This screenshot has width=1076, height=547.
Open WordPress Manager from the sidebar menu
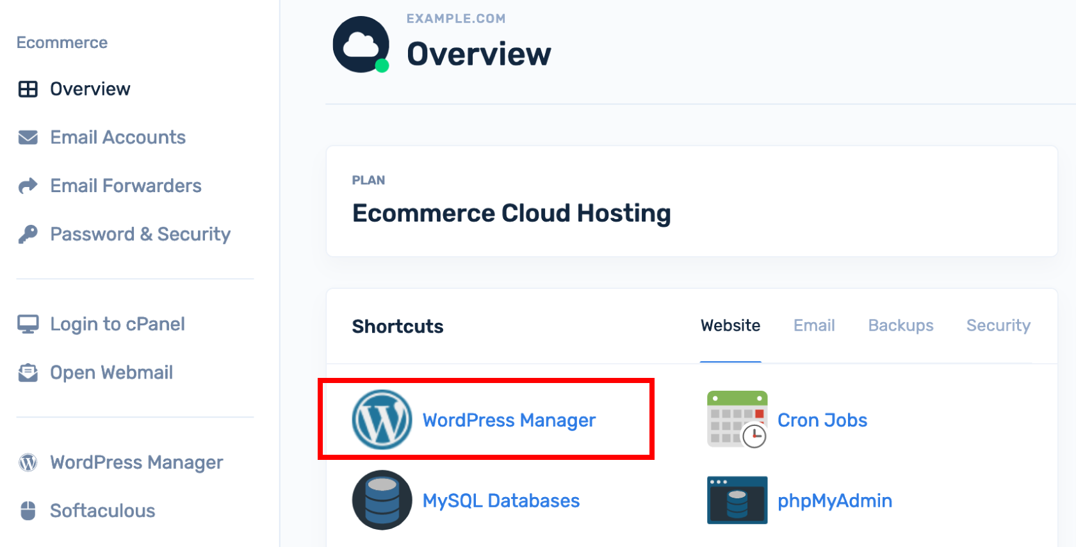137,462
